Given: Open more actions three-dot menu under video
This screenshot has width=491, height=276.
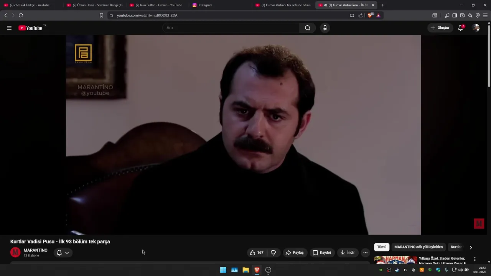Looking at the screenshot, I should (365, 253).
